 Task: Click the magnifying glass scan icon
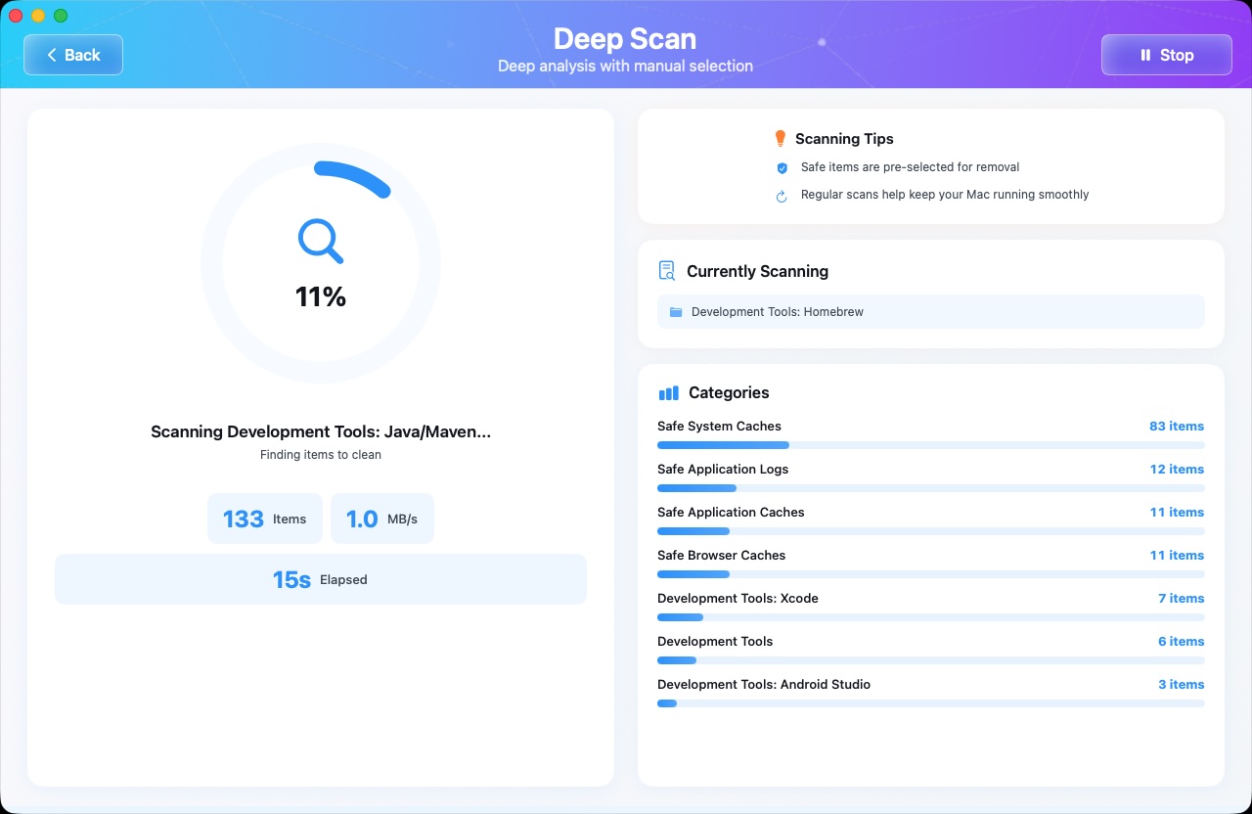click(320, 240)
